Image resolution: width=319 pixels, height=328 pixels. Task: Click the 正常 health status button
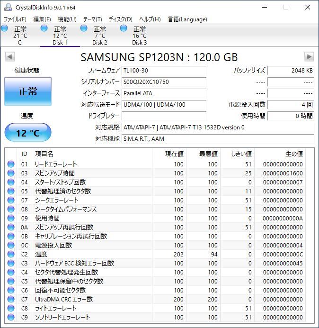coord(28,91)
